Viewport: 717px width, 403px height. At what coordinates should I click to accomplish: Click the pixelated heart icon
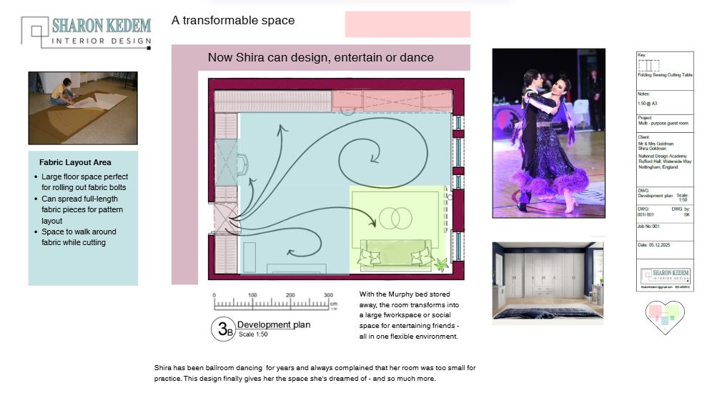(x=665, y=317)
